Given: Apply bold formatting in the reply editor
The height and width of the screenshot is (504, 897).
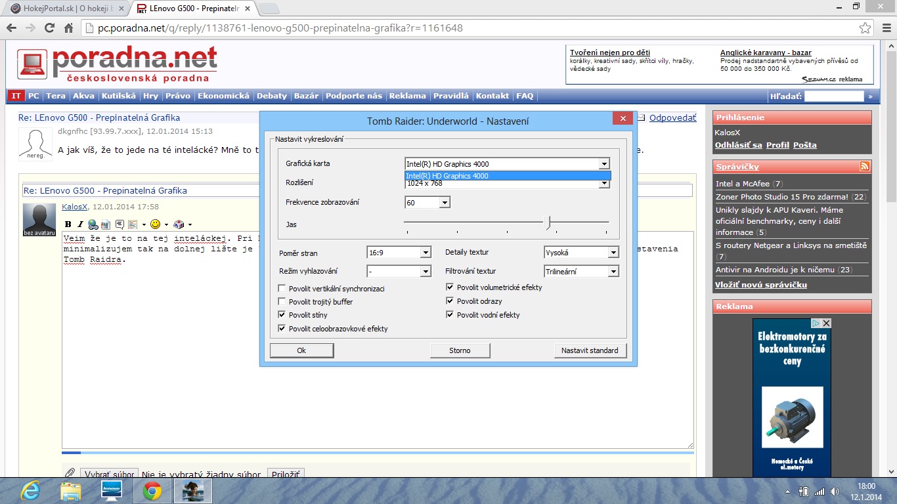Looking at the screenshot, I should tap(68, 224).
